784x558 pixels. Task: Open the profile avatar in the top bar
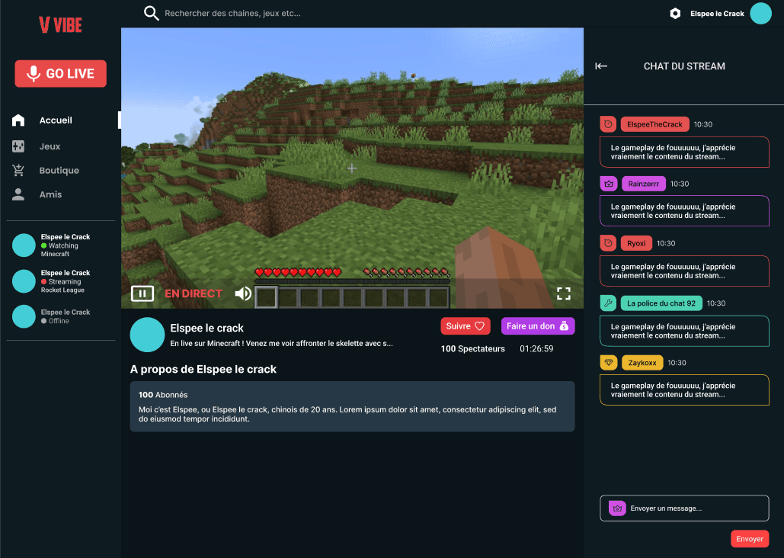760,14
